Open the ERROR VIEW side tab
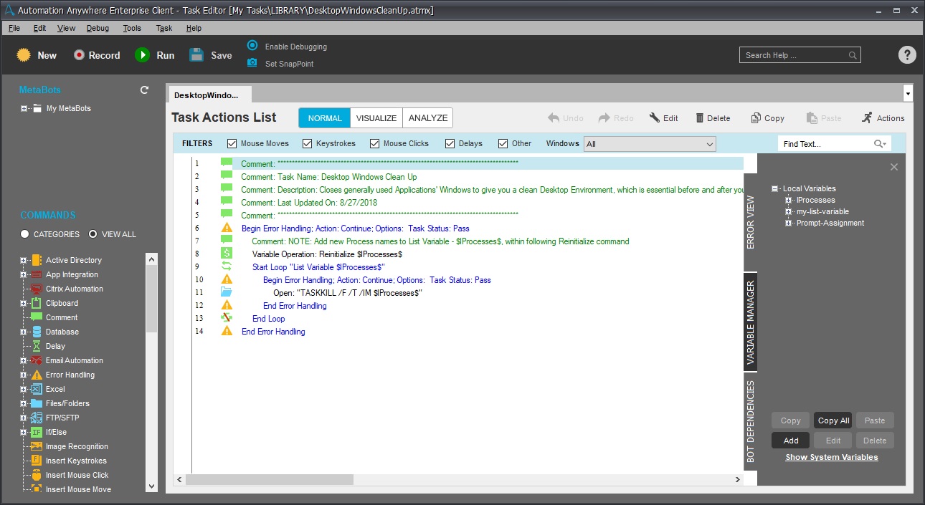925x505 pixels. [750, 221]
